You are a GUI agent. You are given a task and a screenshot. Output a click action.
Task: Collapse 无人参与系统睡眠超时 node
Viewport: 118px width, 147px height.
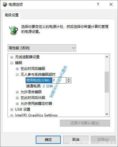tap(17, 75)
